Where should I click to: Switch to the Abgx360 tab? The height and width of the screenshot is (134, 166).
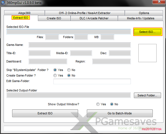pos(24,13)
